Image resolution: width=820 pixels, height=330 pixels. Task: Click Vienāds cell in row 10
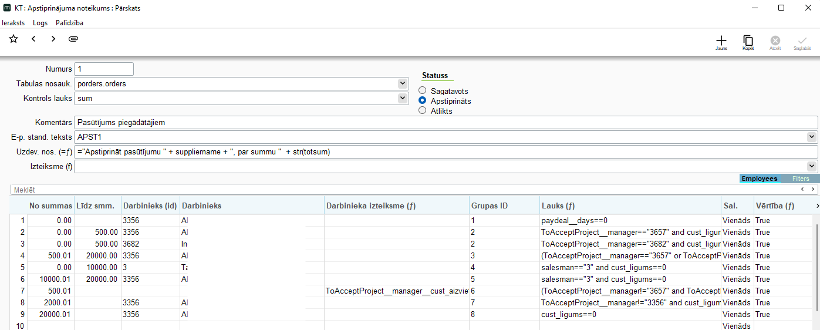coord(737,326)
